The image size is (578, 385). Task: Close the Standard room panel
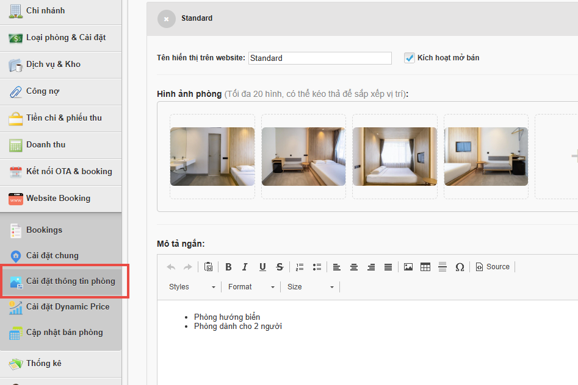coord(166,19)
